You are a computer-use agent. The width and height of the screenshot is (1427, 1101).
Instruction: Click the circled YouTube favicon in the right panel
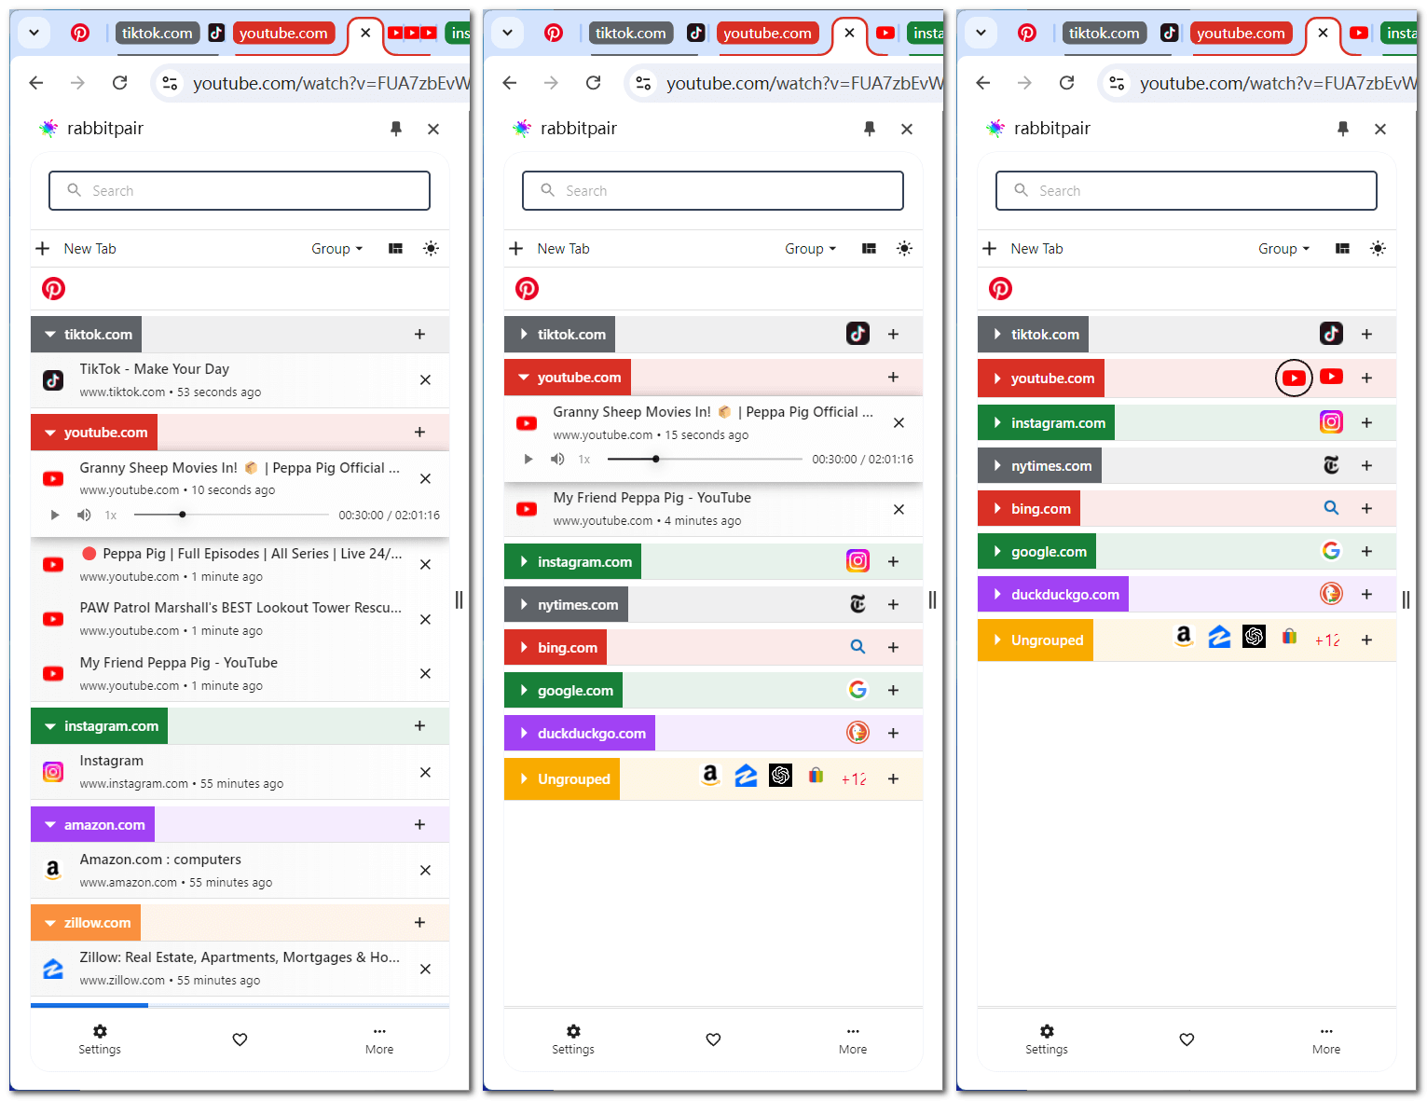click(x=1294, y=378)
